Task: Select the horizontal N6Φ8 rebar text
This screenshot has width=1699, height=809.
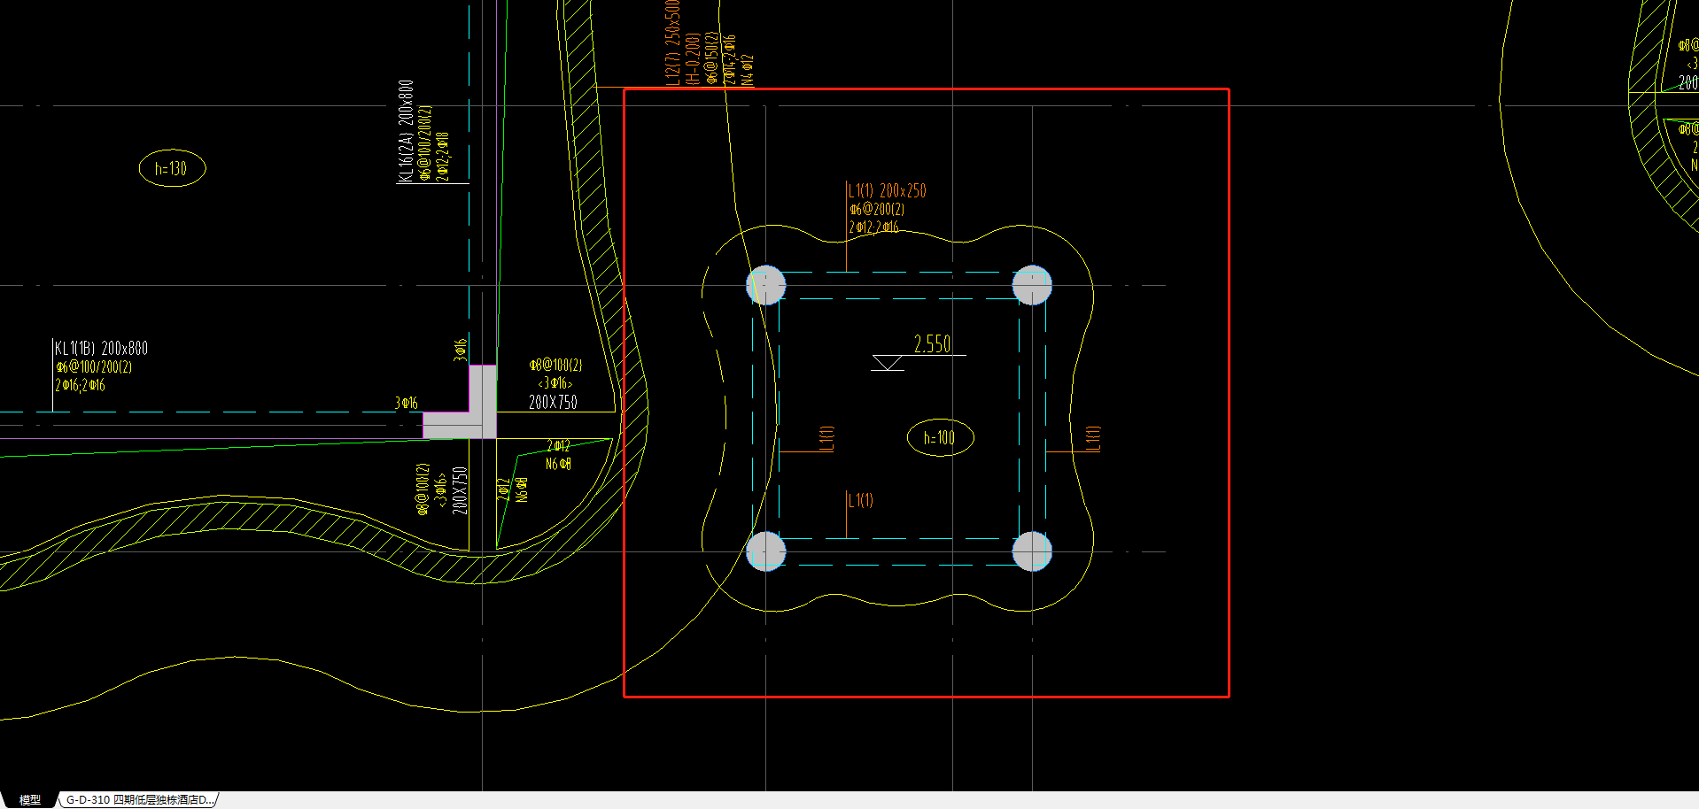Action: click(558, 464)
